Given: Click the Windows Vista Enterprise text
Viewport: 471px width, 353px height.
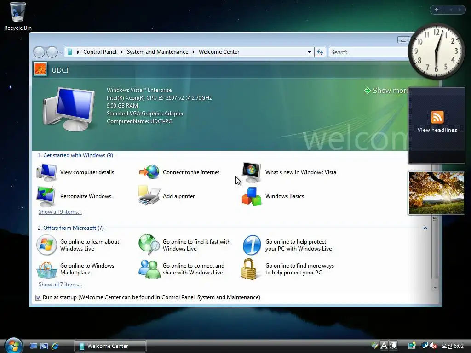Looking at the screenshot, I should 139,90.
